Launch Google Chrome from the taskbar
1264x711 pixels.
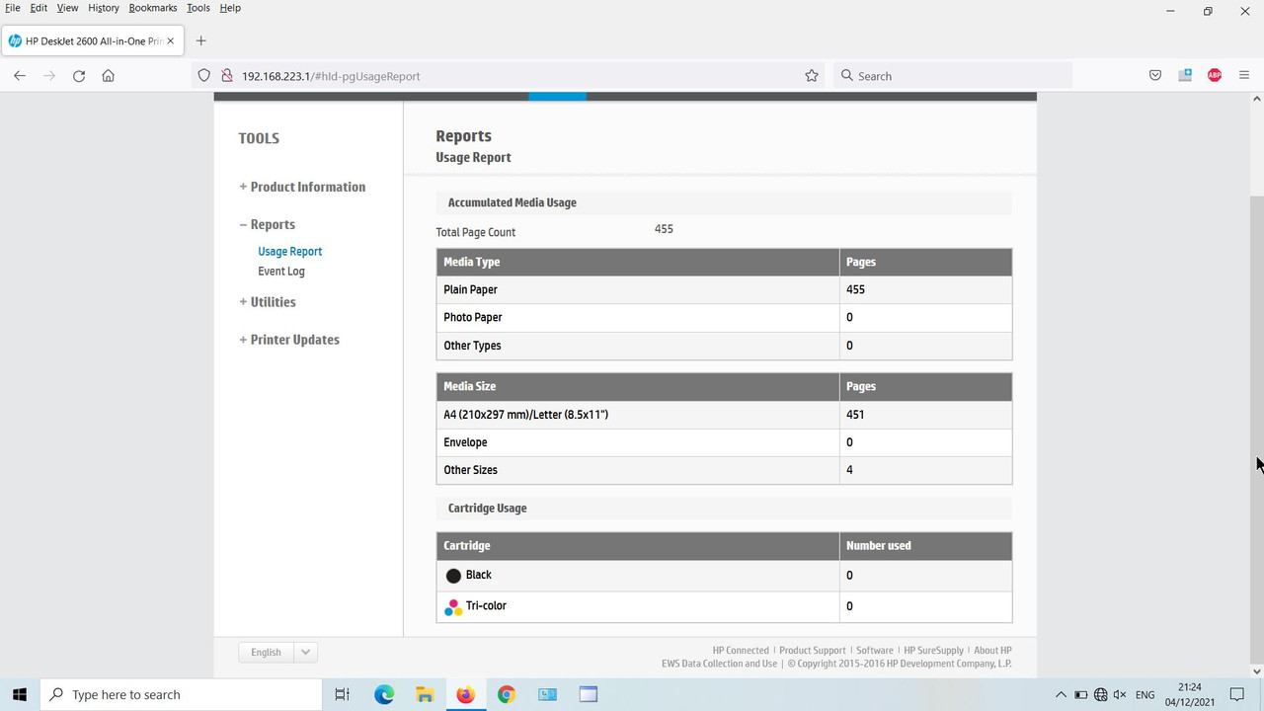coord(507,694)
